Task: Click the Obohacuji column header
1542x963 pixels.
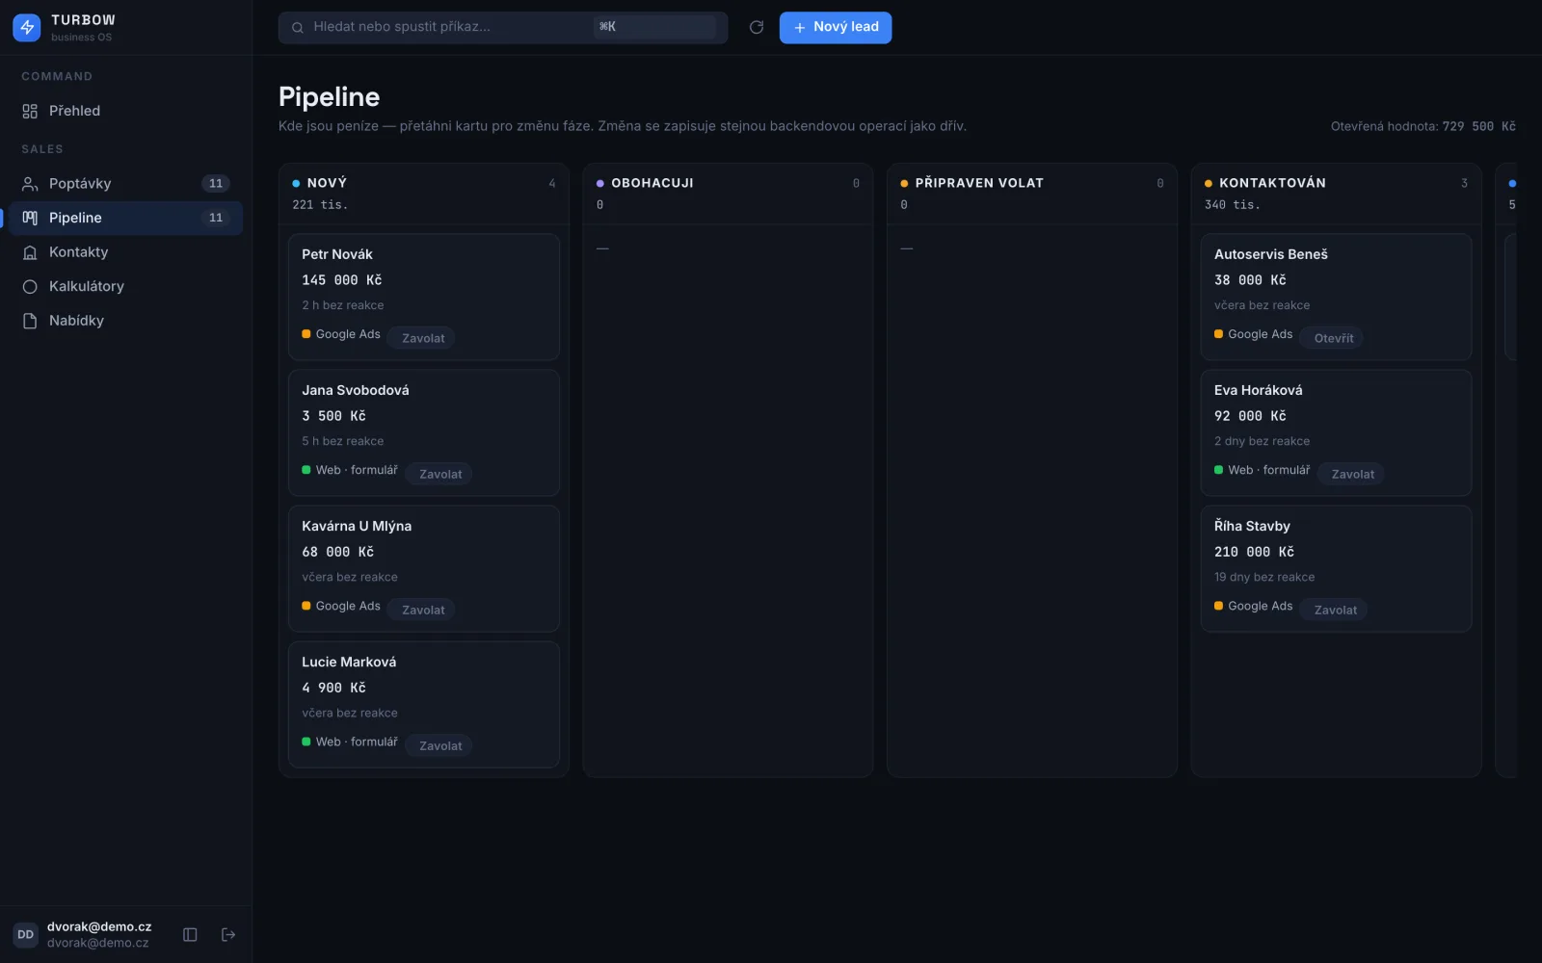Action: [728, 194]
